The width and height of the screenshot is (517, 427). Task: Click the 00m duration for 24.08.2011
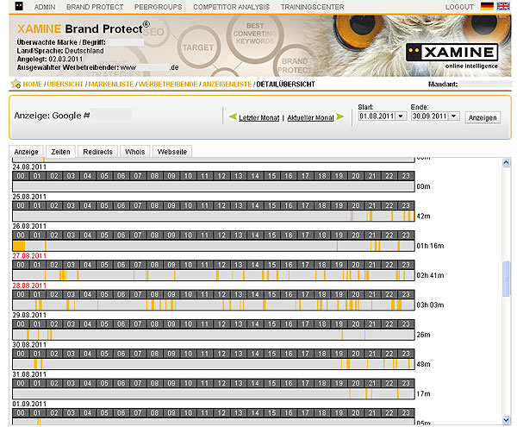coord(423,186)
